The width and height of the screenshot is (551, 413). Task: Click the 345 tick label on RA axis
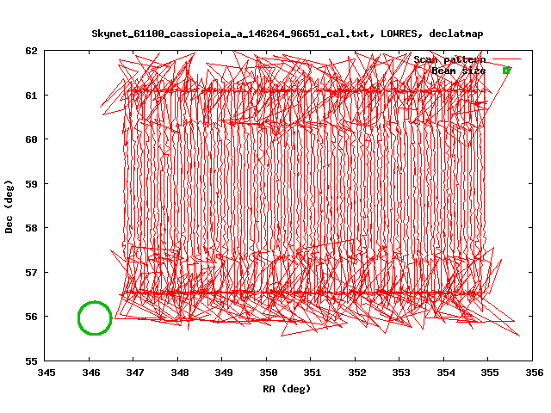pos(46,373)
